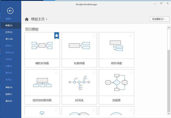Expand the arrow after 模板主页 breadcrumb
The width and height of the screenshot is (171, 118).
(x=47, y=19)
